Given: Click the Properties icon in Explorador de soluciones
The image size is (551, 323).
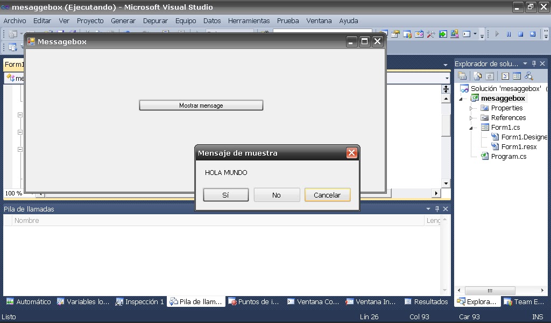Looking at the screenshot, I should coord(463,76).
